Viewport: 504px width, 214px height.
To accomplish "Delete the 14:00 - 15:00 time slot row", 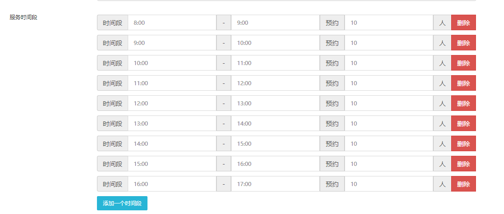I will click(463, 143).
